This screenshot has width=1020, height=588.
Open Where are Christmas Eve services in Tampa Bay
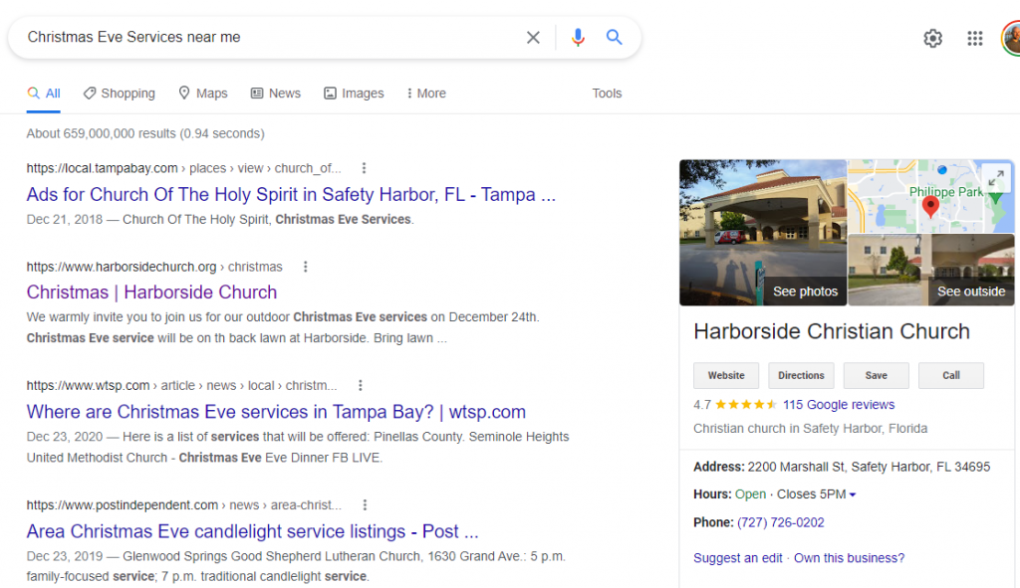coord(276,412)
